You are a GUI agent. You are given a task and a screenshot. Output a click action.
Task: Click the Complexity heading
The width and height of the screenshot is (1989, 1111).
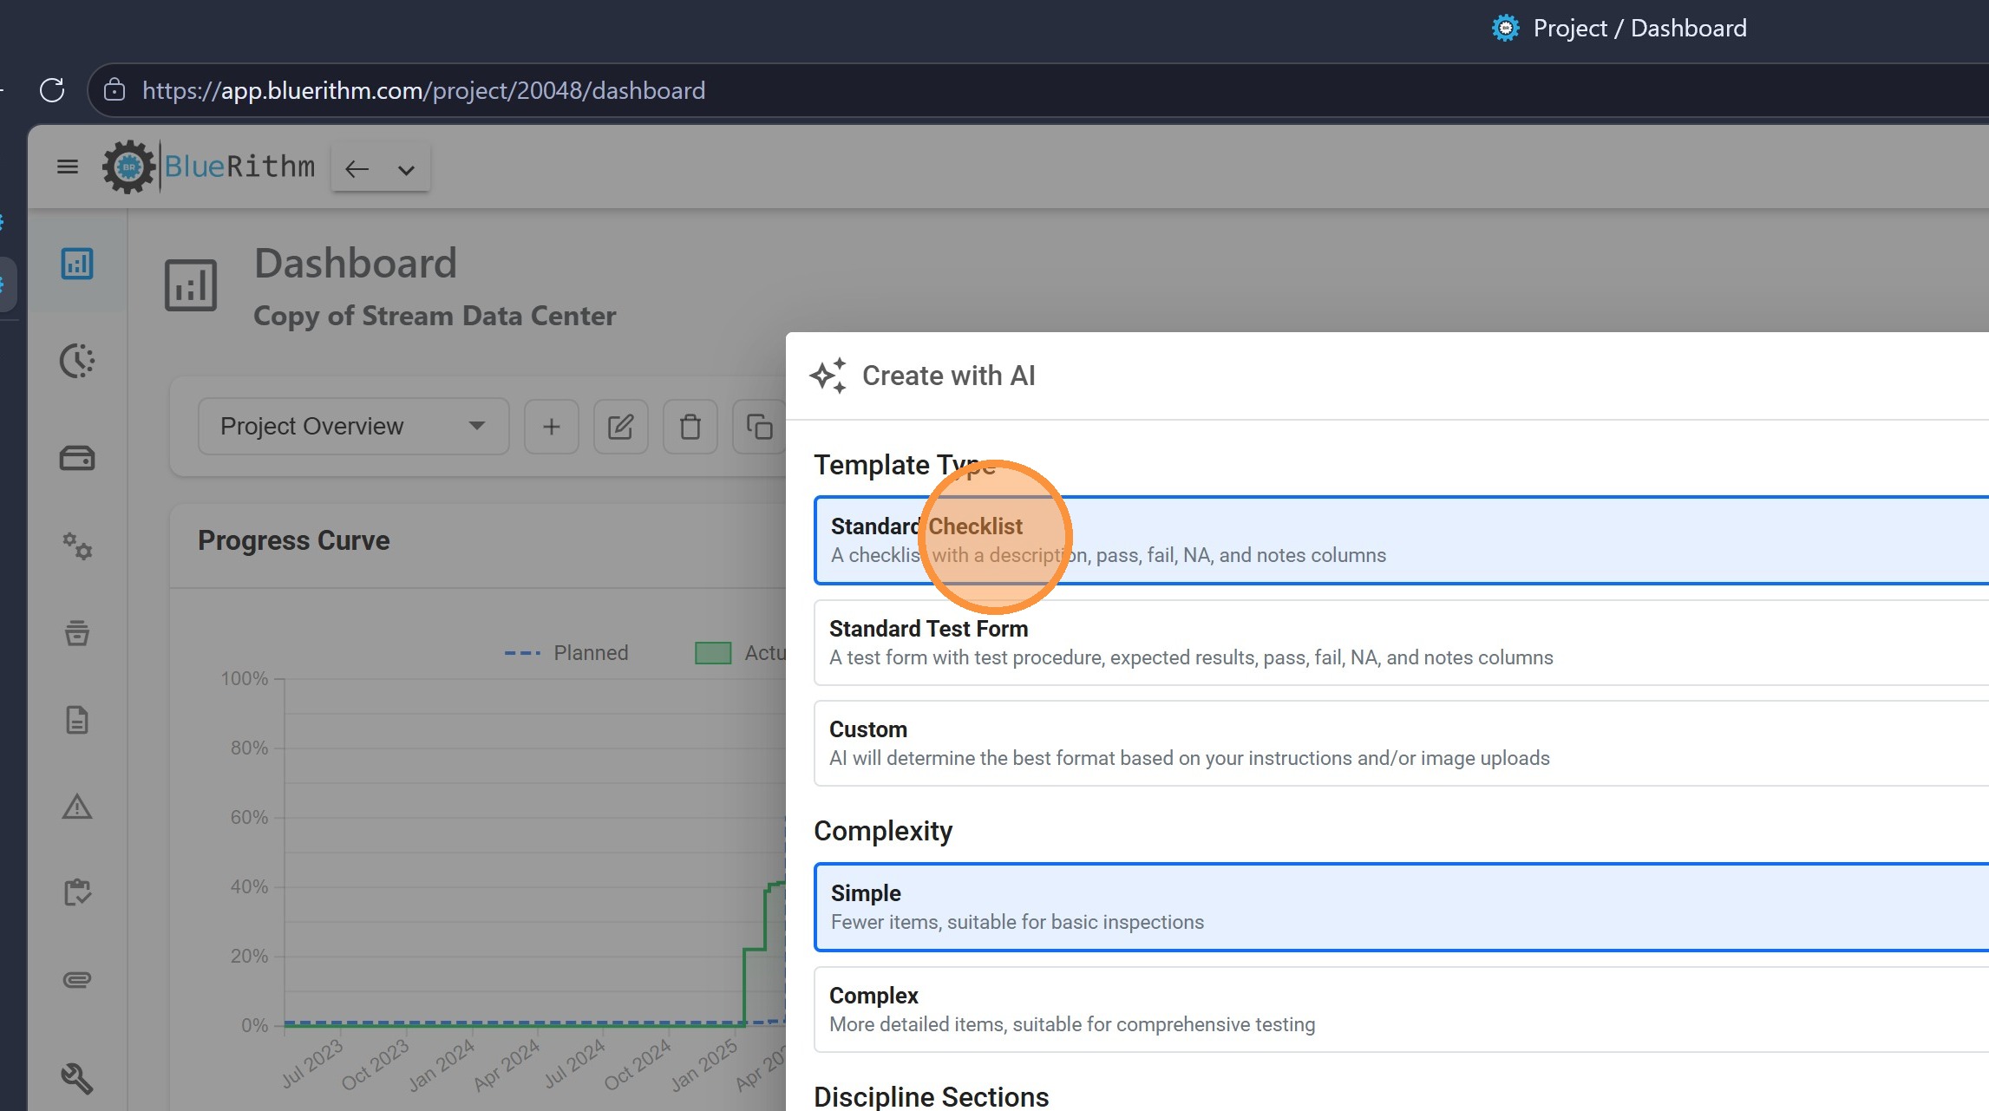click(883, 831)
